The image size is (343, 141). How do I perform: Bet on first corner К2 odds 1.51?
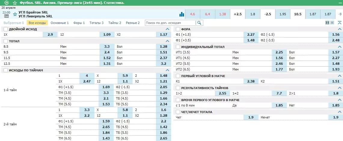(x=336, y=81)
